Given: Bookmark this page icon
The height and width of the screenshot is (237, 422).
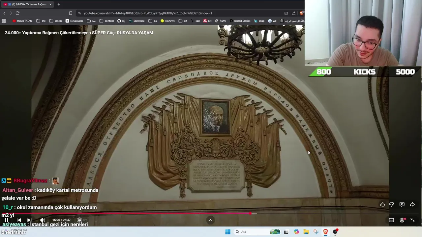Looking at the screenshot, I should point(71,13).
